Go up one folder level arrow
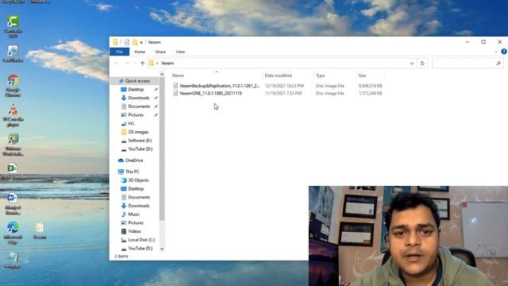This screenshot has height=286, width=508. click(x=142, y=64)
